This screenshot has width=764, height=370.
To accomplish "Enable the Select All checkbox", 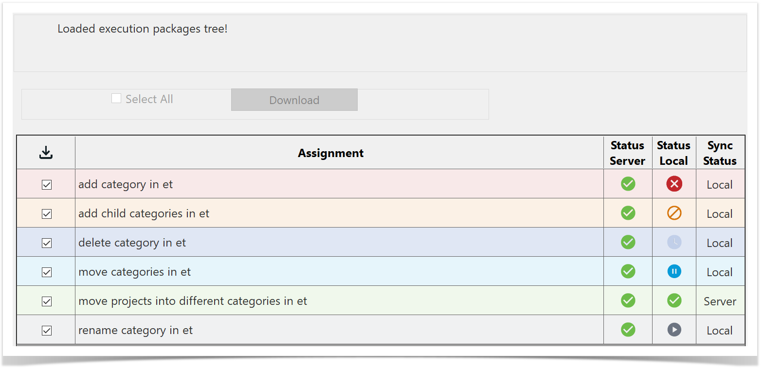I will point(116,99).
